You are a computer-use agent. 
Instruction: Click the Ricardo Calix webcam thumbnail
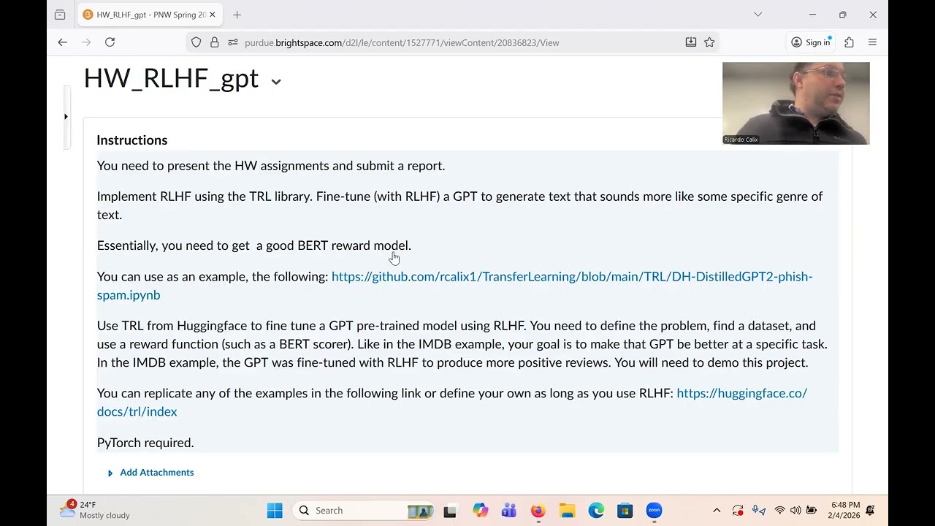click(x=796, y=103)
